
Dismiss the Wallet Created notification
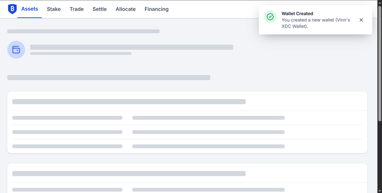point(361,20)
